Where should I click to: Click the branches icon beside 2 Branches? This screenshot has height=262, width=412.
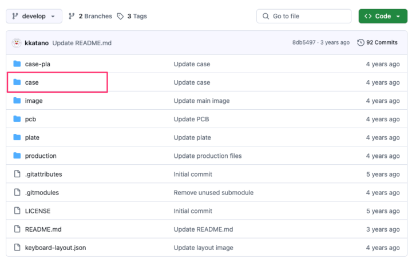coord(72,16)
